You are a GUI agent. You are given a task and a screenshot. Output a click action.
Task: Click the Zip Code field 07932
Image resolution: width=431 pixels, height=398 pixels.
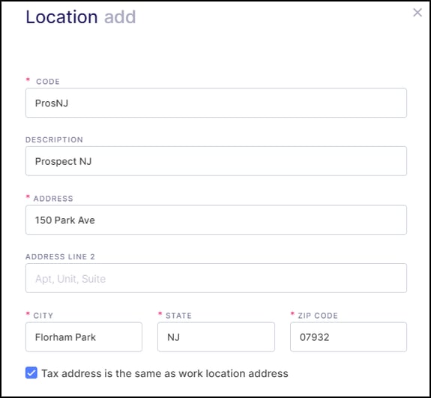point(349,337)
